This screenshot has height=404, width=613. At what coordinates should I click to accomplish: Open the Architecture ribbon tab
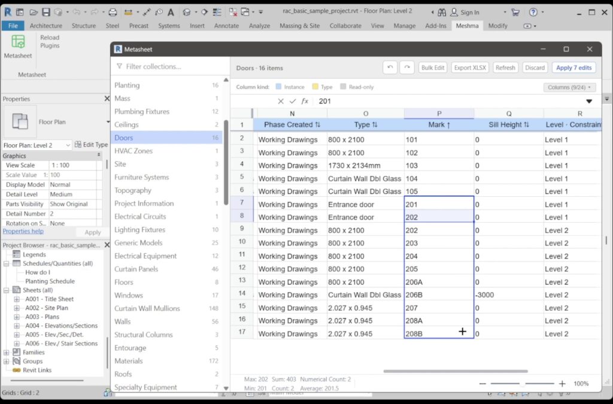pos(45,26)
